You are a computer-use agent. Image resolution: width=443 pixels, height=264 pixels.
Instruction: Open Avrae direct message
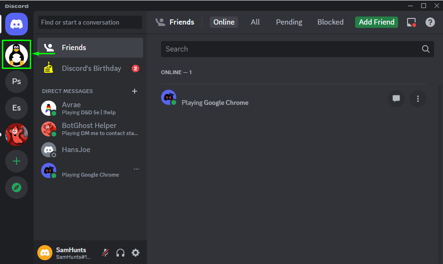point(90,108)
